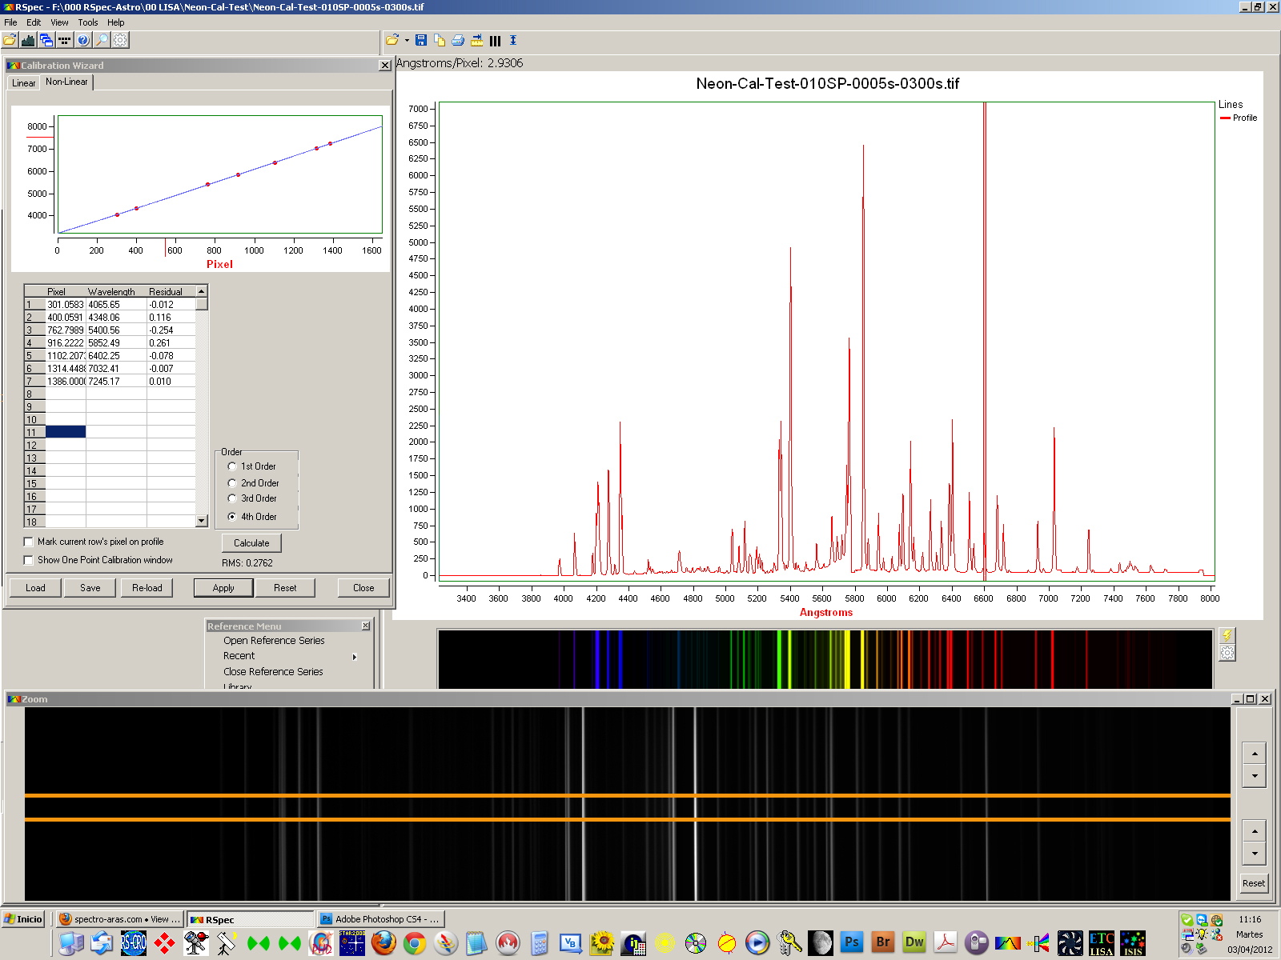Open settings gear icon in left toolbar
This screenshot has height=960, width=1281.
(121, 40)
